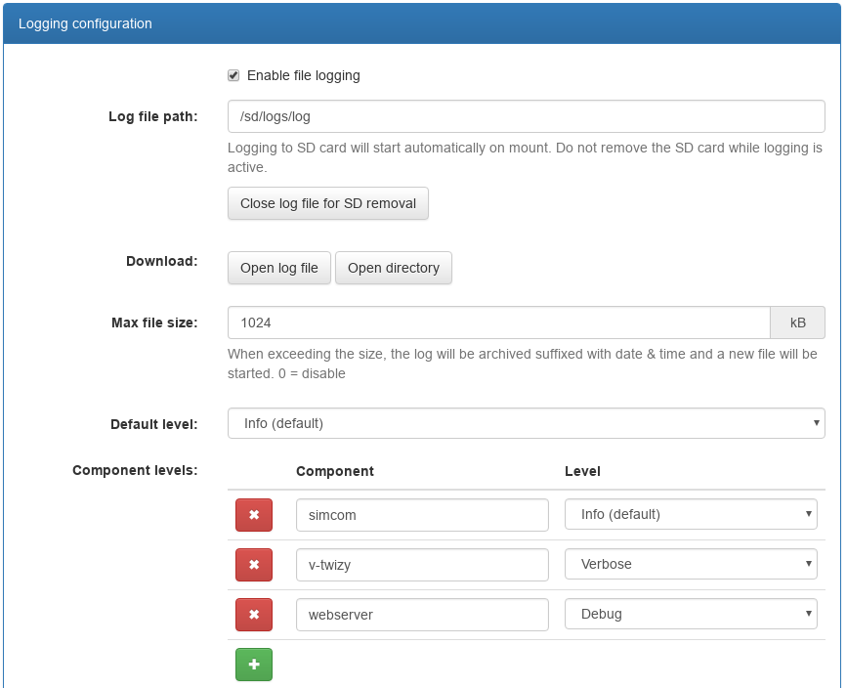Add a new component level row
The width and height of the screenshot is (847, 688).
tap(253, 665)
